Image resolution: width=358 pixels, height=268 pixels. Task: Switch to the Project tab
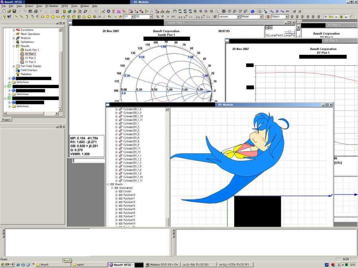pyautogui.click(x=6, y=120)
